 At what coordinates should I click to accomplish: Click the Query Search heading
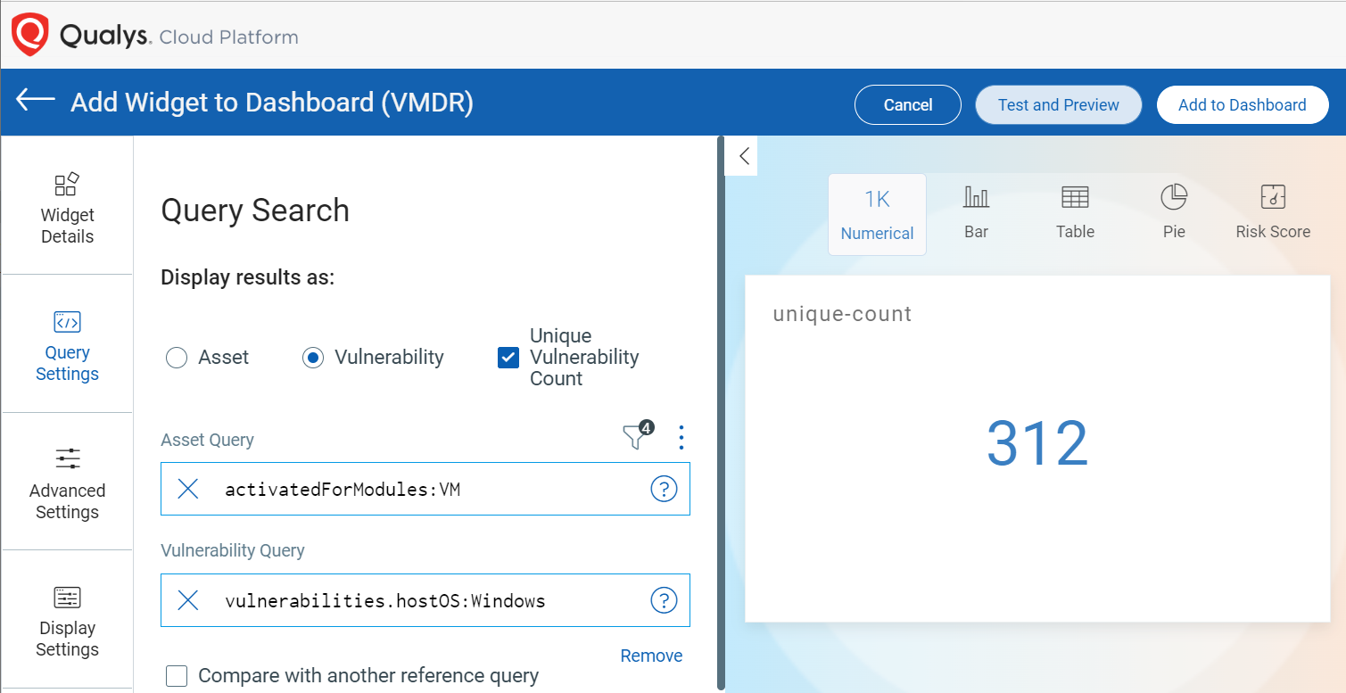255,210
